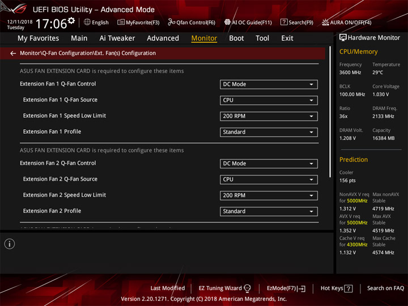Screen dimensions: 408x306
Task: Switch to Advanced tab
Action: pyautogui.click(x=163, y=39)
